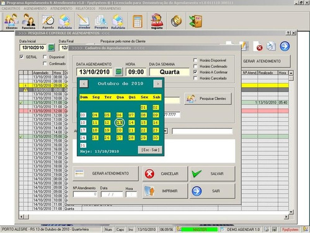Open the Atender toolbar icon

84,21
